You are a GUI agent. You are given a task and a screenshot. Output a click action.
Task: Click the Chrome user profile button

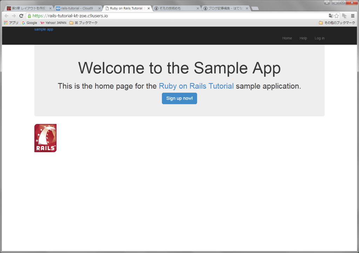327,2
